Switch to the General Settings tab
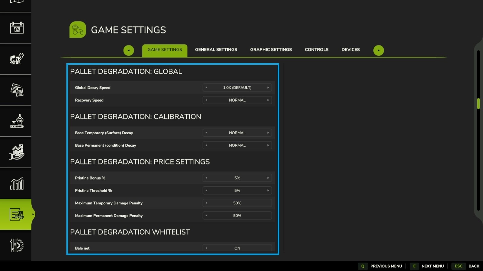 pyautogui.click(x=216, y=50)
